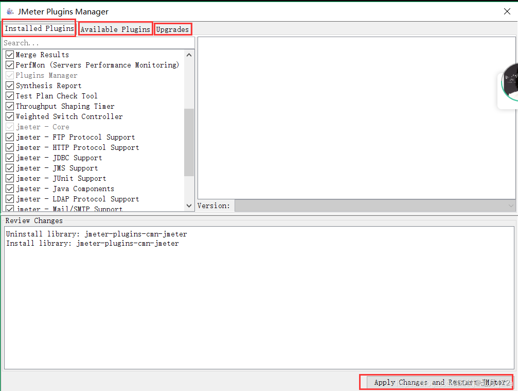Select jmeter - HTTP Protocol Support entry
The height and width of the screenshot is (391, 518).
pos(77,147)
